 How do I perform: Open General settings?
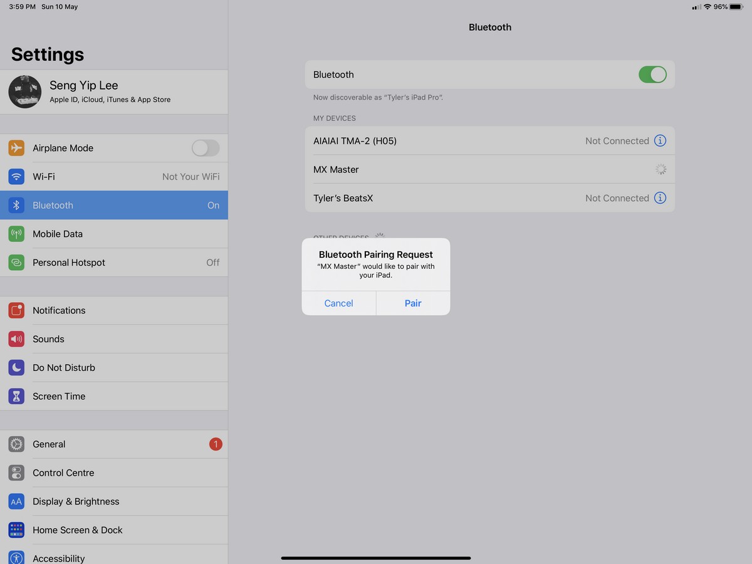pos(114,444)
